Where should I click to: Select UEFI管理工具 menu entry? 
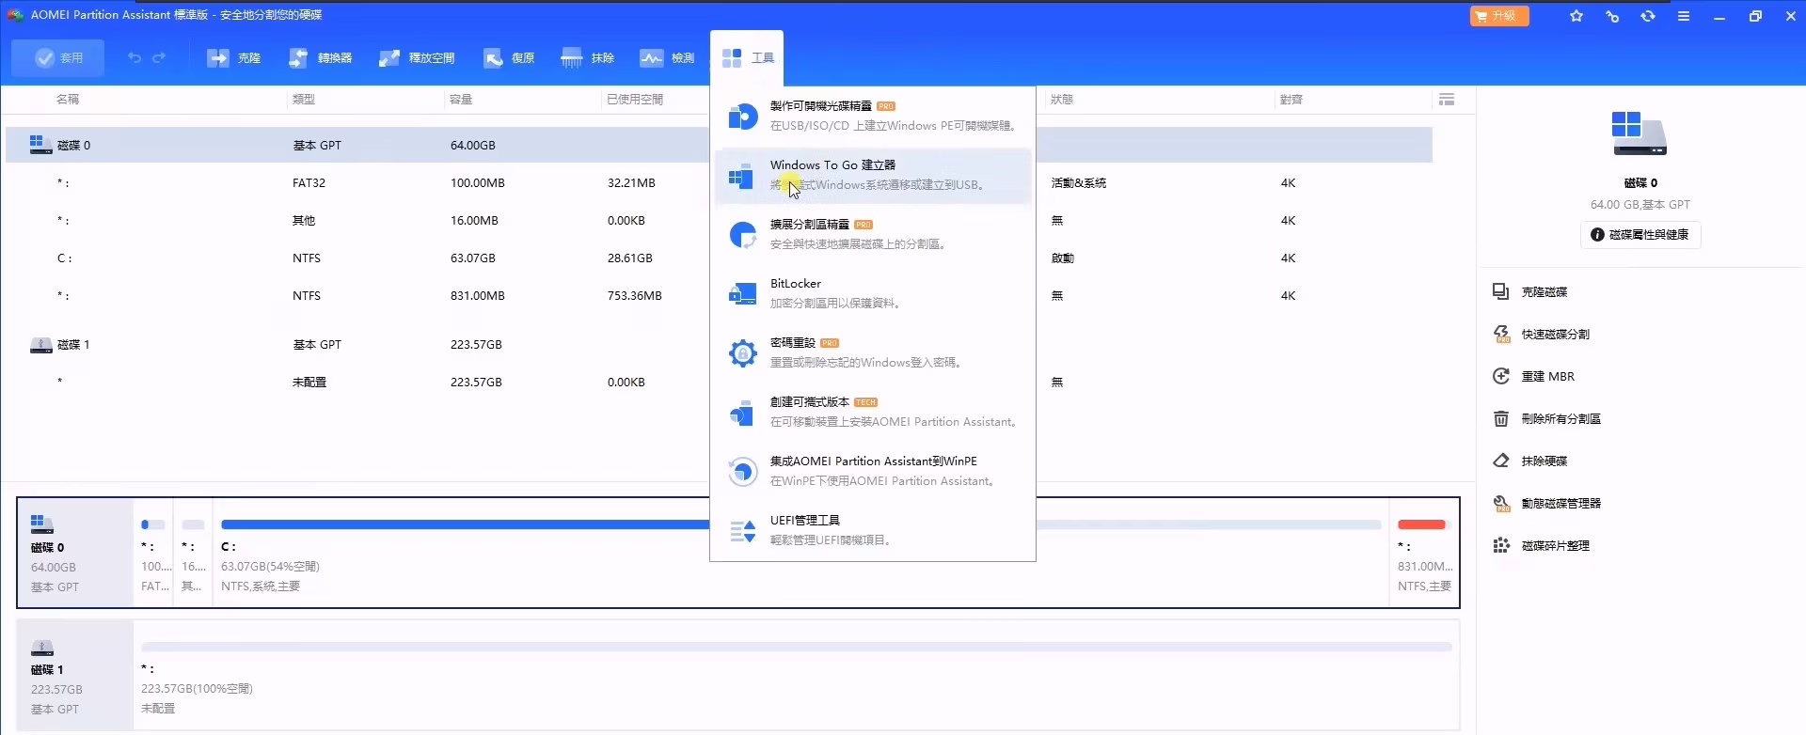coord(873,530)
